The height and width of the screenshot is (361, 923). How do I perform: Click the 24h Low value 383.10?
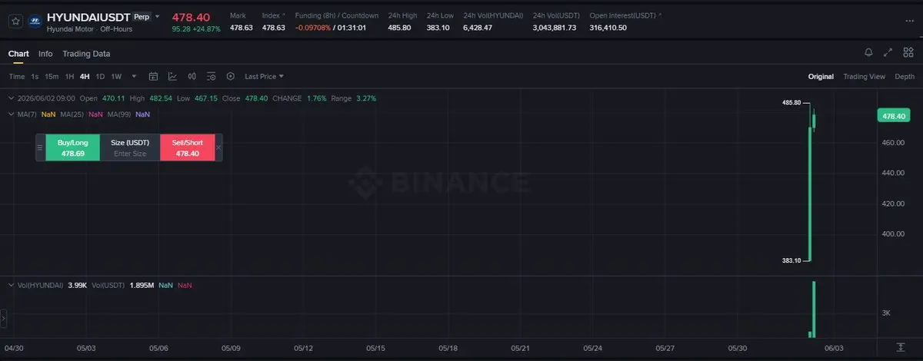438,28
